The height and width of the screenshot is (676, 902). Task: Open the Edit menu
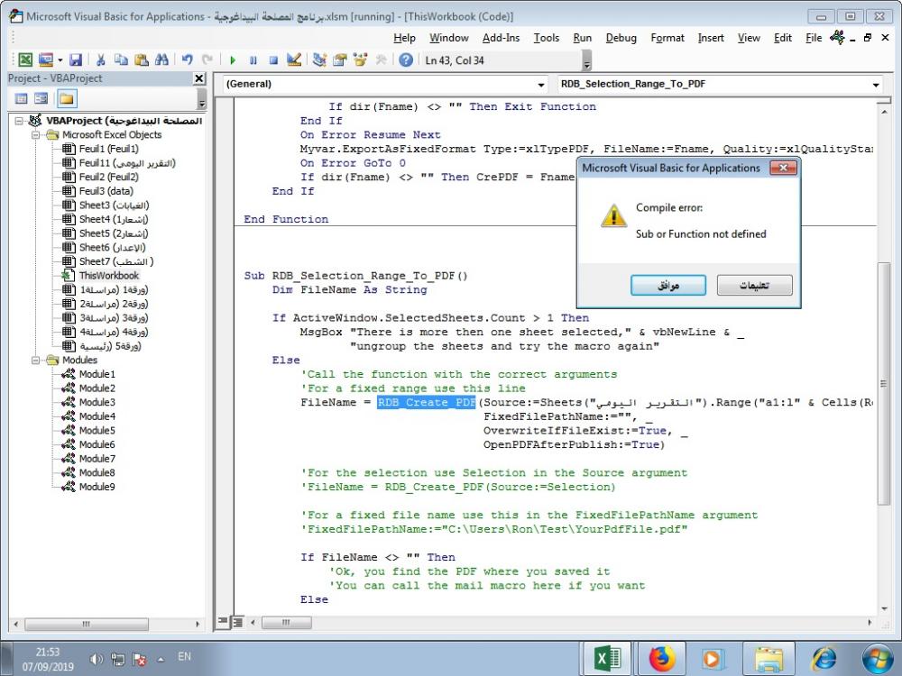point(782,38)
